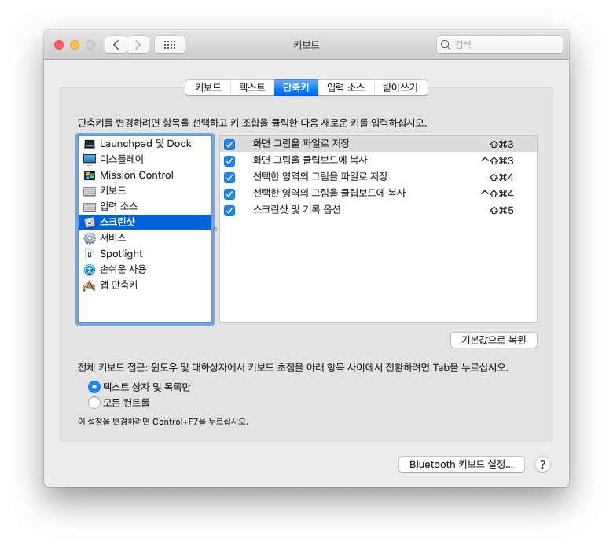Select the 스크린샷 label
The width and height of the screenshot is (613, 545).
[117, 222]
